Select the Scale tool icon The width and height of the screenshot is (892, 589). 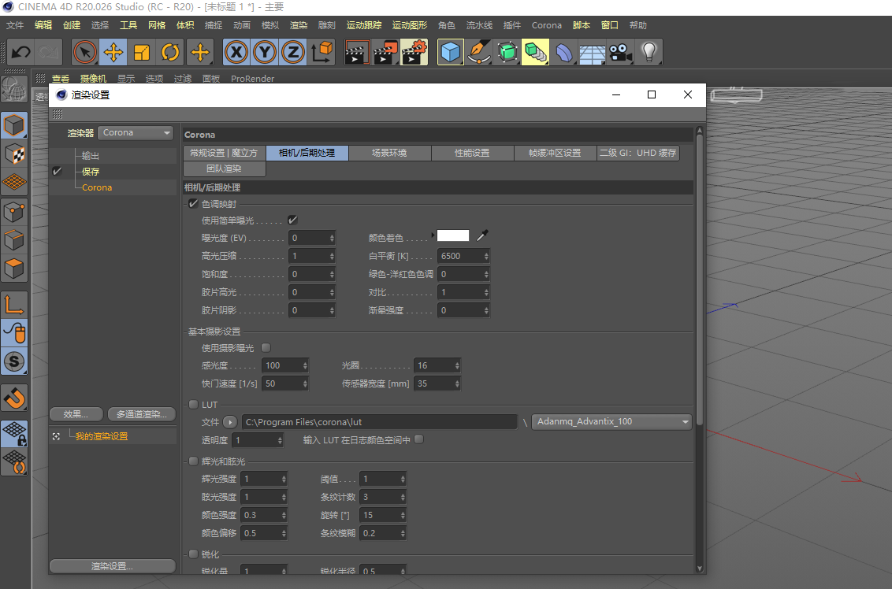point(142,53)
